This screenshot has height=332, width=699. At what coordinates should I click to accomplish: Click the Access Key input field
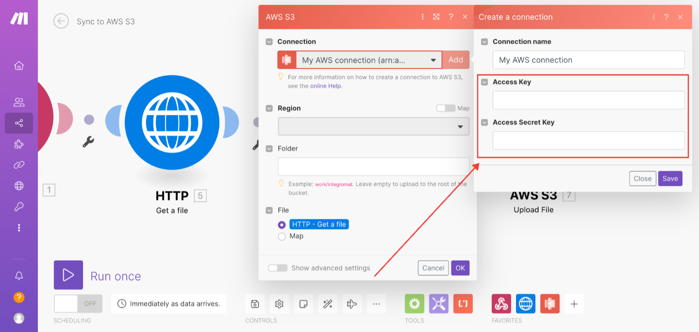589,100
